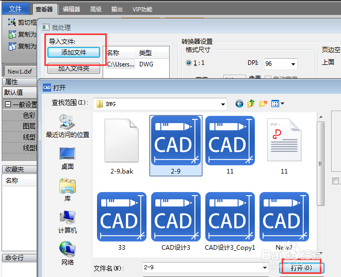Click the 剪切框 crop tool icon

[x=12, y=22]
